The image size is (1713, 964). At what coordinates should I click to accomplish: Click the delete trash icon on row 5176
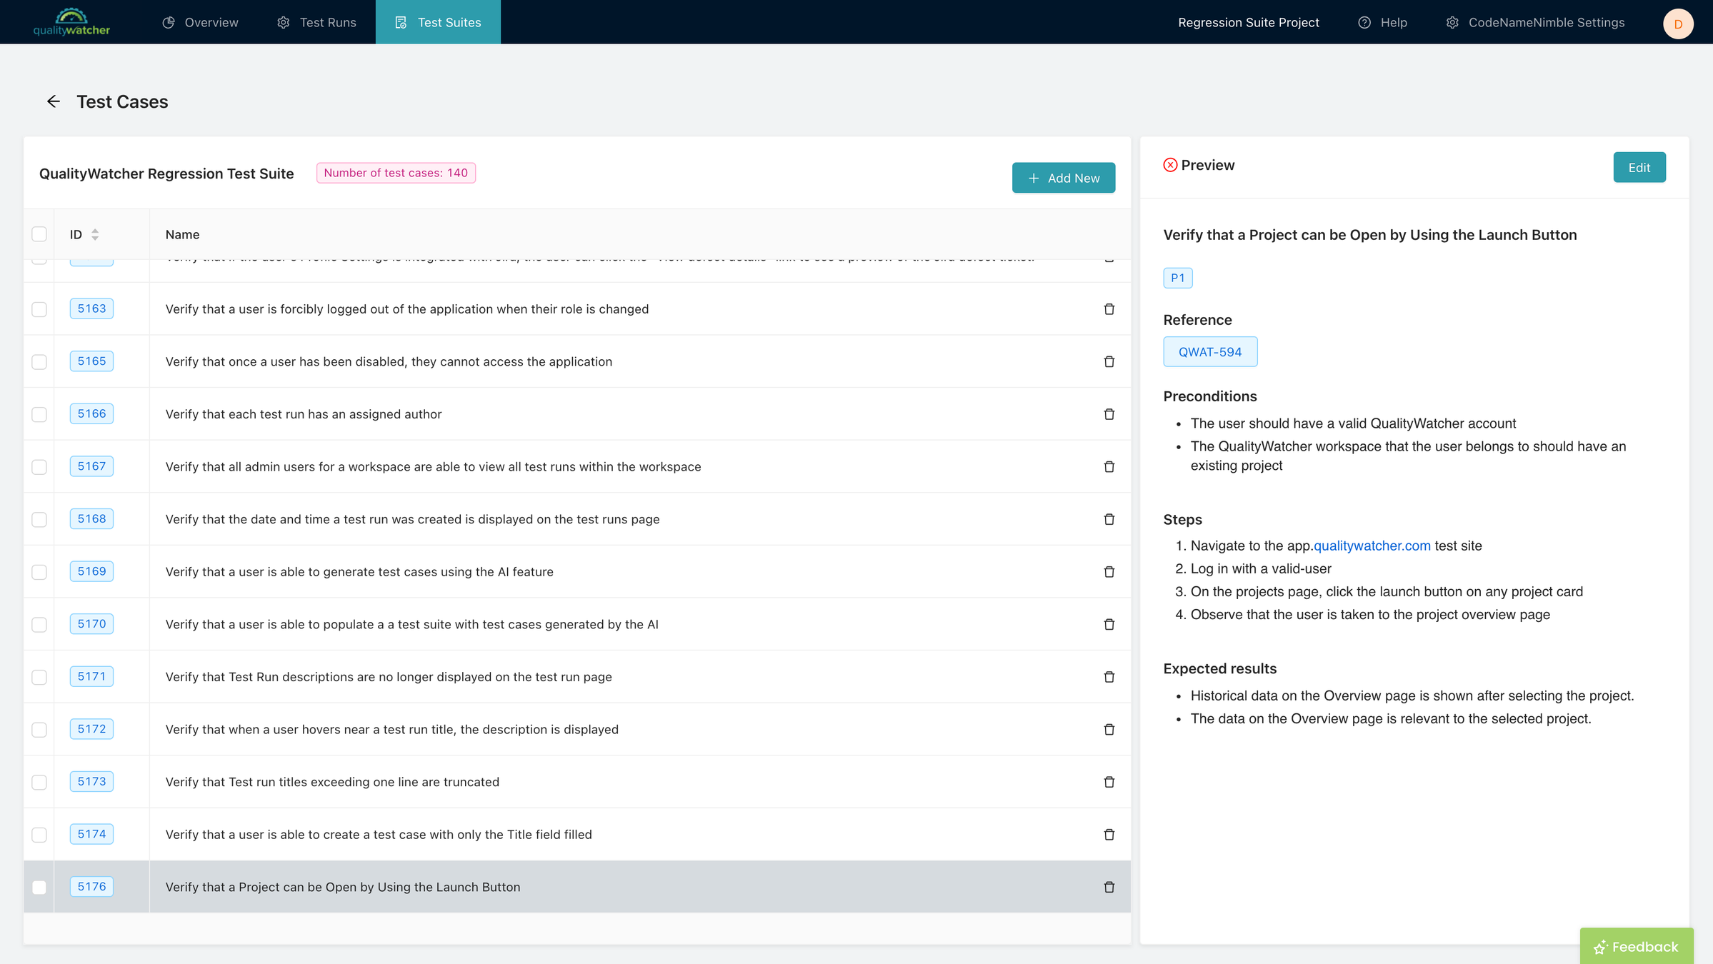click(x=1109, y=886)
